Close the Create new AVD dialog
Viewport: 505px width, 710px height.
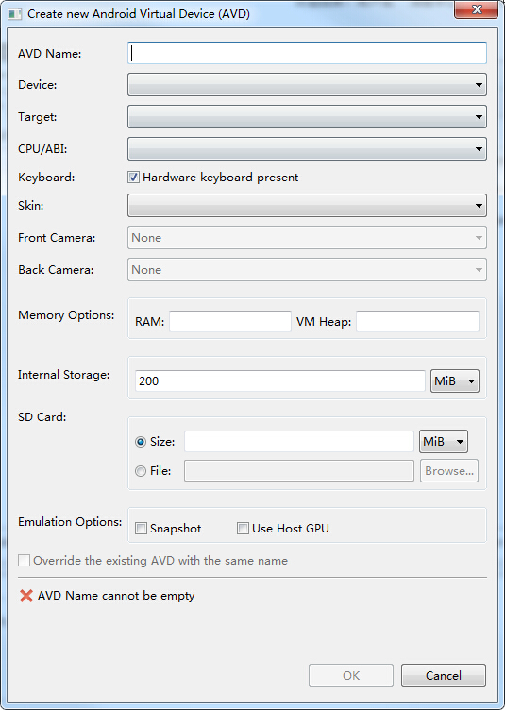[x=476, y=9]
